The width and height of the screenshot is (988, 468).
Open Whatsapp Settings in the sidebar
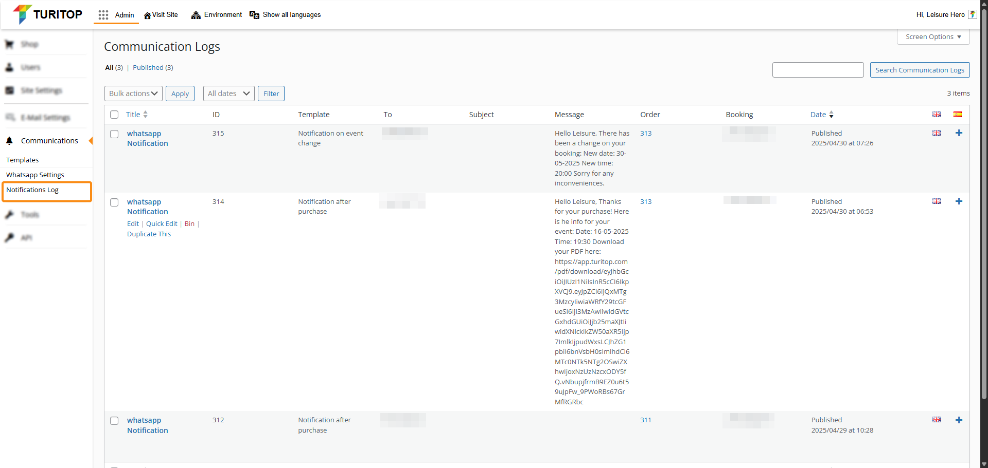coord(35,175)
